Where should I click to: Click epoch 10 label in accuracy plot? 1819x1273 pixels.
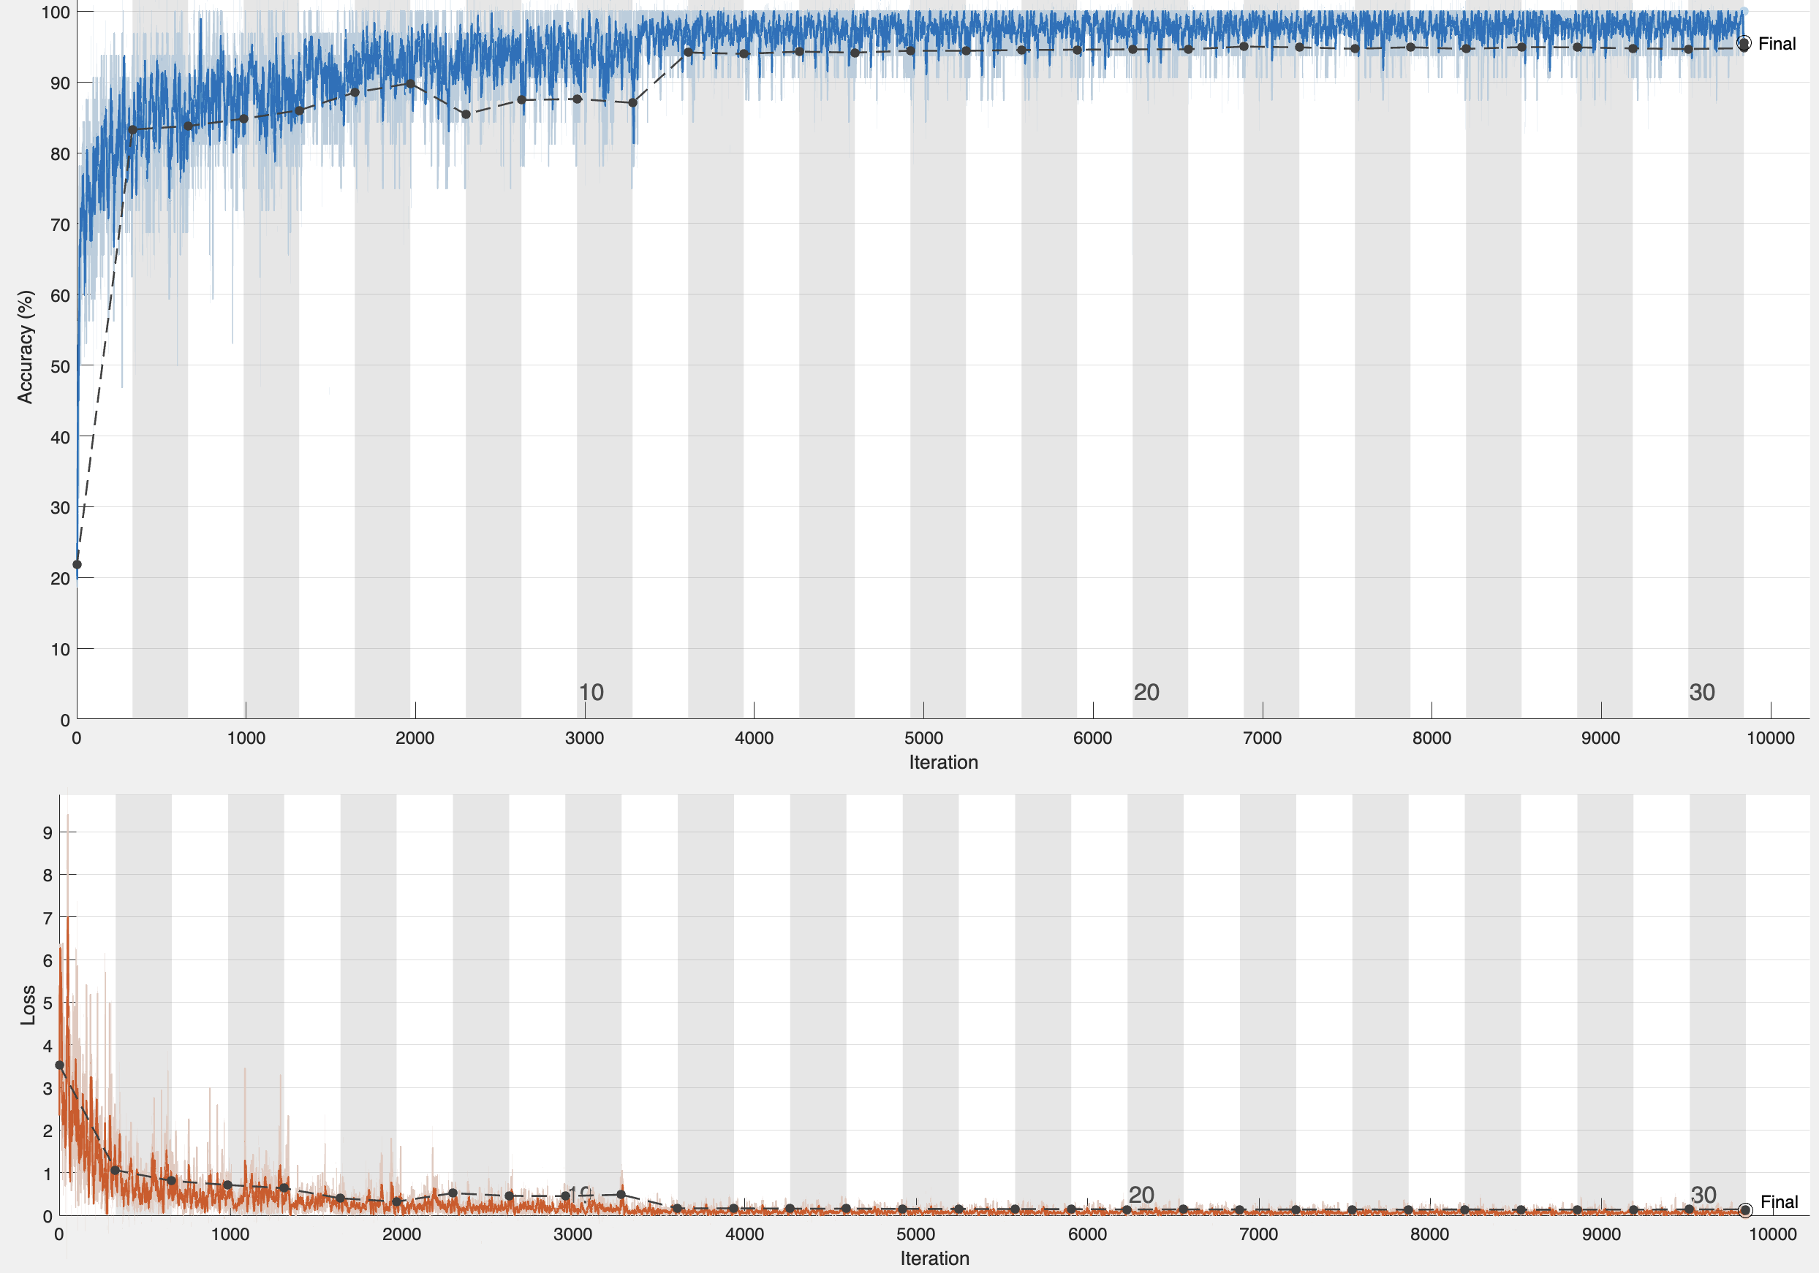click(591, 692)
